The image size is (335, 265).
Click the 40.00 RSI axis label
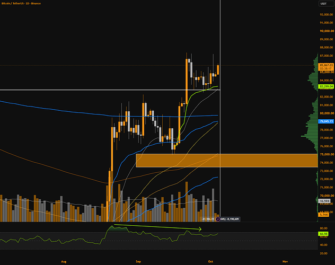324,245
